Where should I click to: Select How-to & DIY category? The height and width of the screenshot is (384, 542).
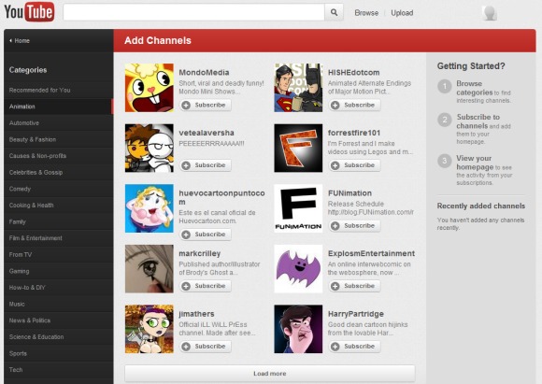click(x=59, y=288)
